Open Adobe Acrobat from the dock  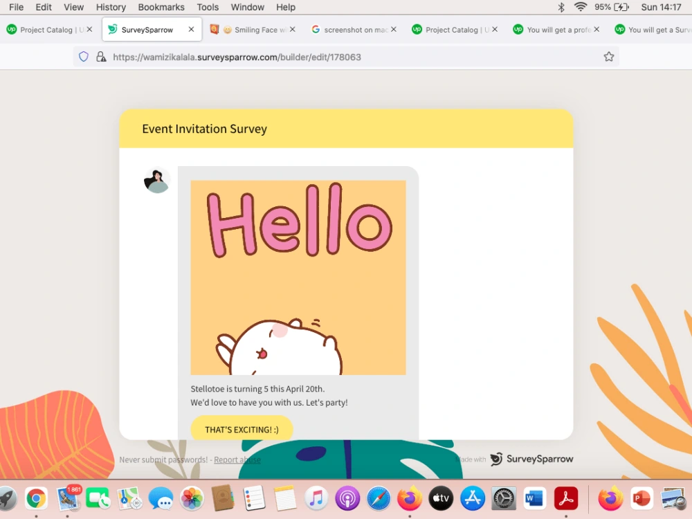[x=566, y=499]
